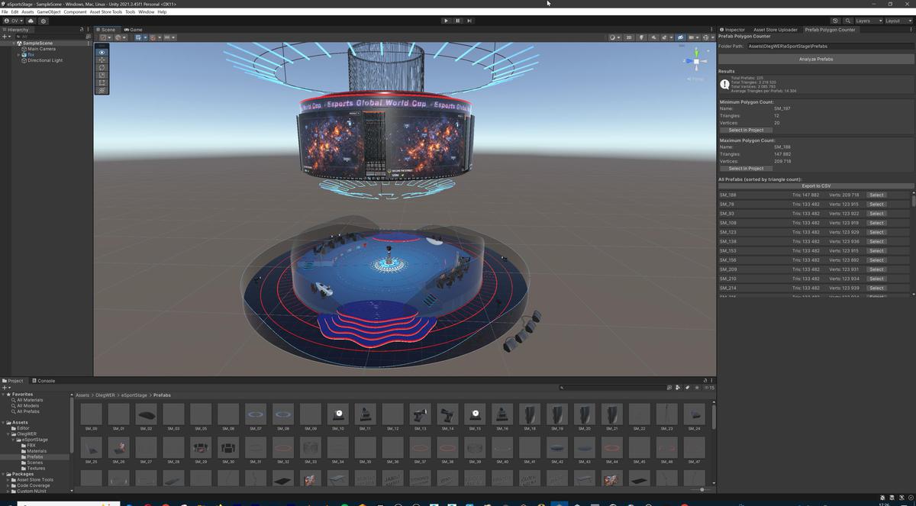Select the Move tool in the Scene toolbar
Image resolution: width=916 pixels, height=506 pixels.
click(x=102, y=60)
